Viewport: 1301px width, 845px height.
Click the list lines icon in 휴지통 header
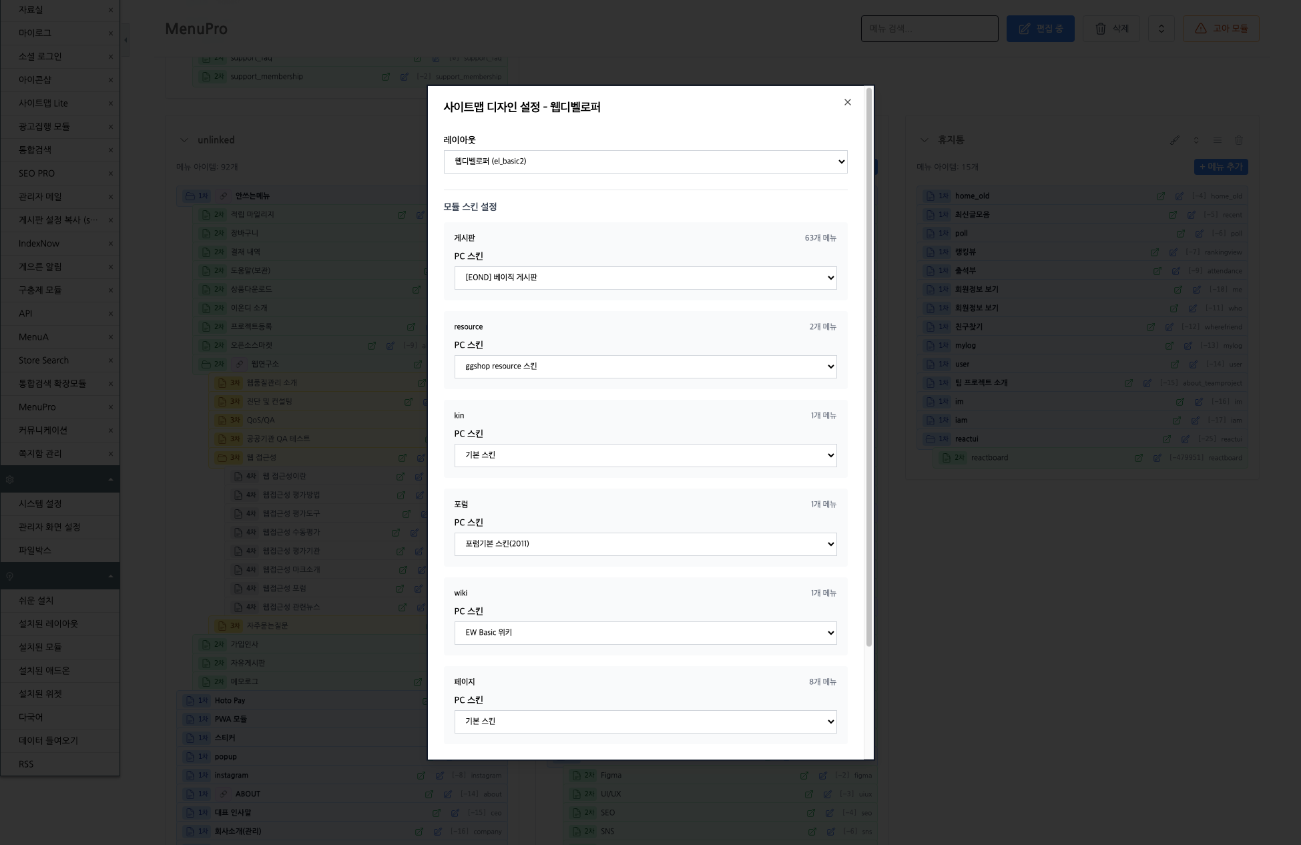click(1218, 140)
